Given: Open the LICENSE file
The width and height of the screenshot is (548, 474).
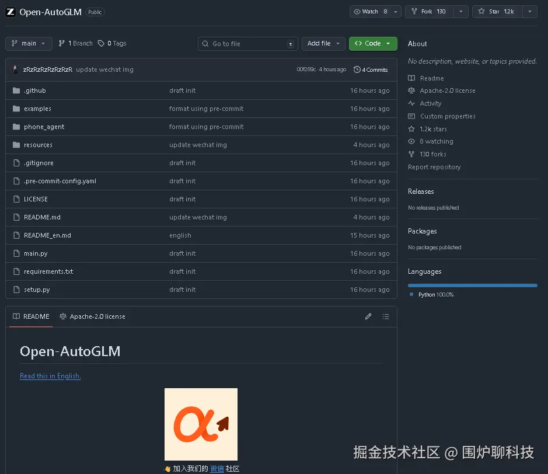Looking at the screenshot, I should point(36,199).
